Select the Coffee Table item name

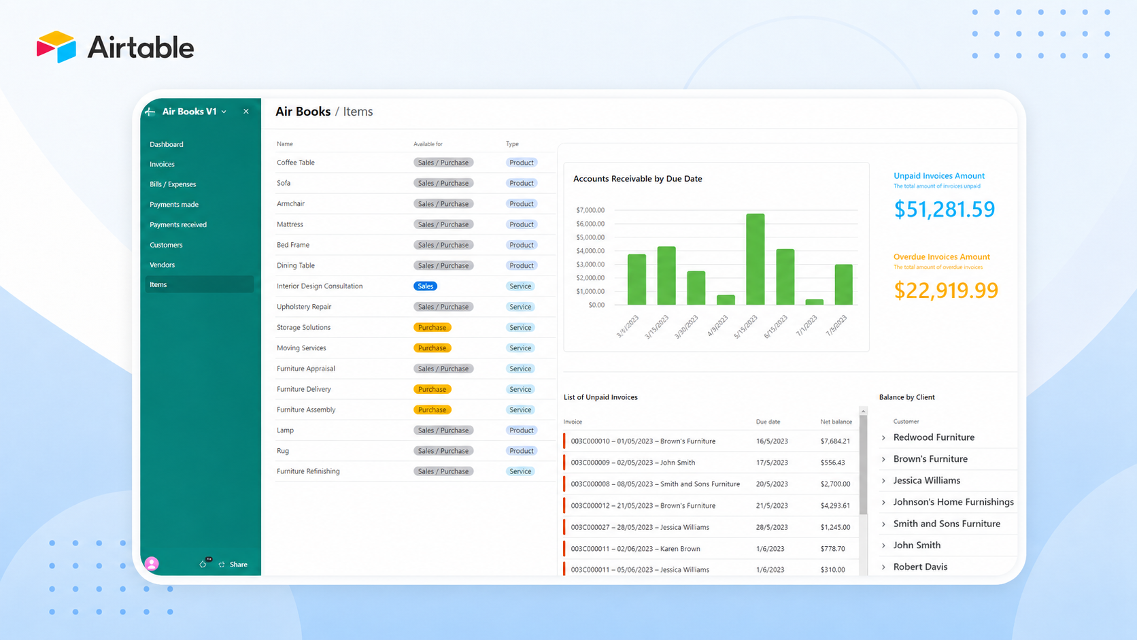296,163
